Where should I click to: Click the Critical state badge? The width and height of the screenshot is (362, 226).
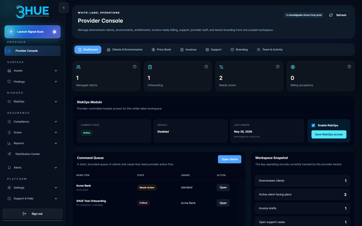[x=143, y=203]
